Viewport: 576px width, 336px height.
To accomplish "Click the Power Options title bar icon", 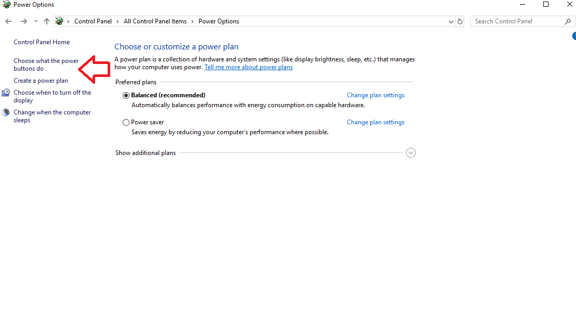I will click(x=6, y=4).
